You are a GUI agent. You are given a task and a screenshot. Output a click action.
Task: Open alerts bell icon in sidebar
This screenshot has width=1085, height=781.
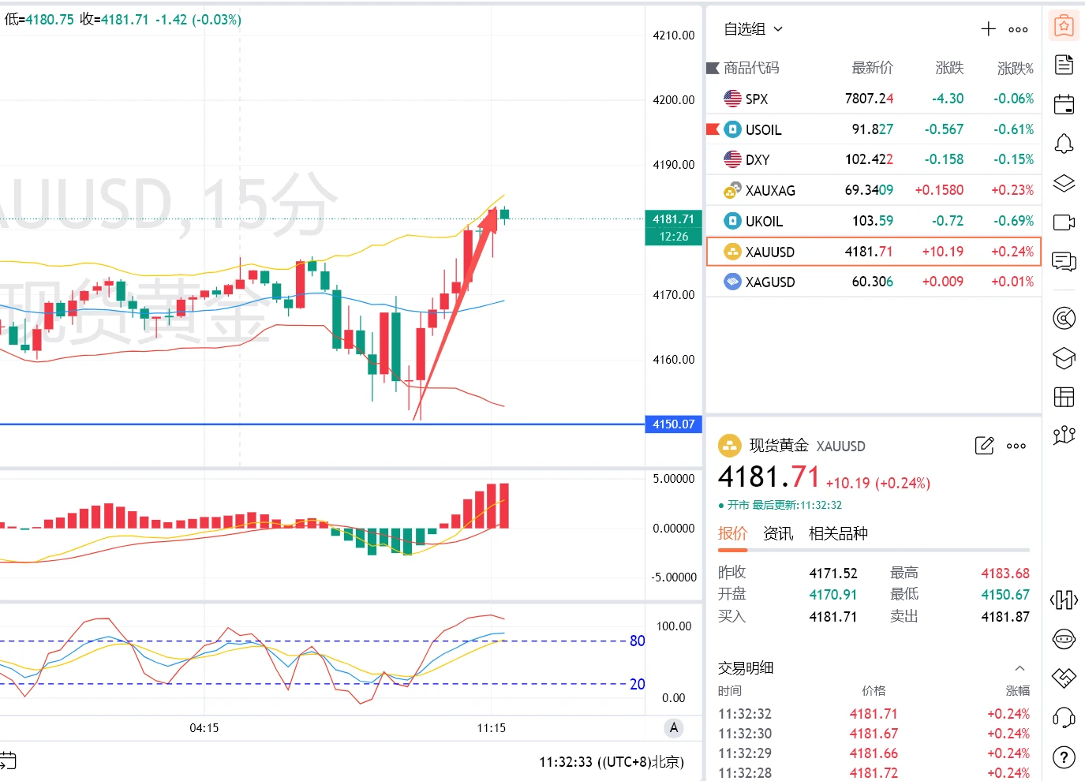click(1064, 144)
